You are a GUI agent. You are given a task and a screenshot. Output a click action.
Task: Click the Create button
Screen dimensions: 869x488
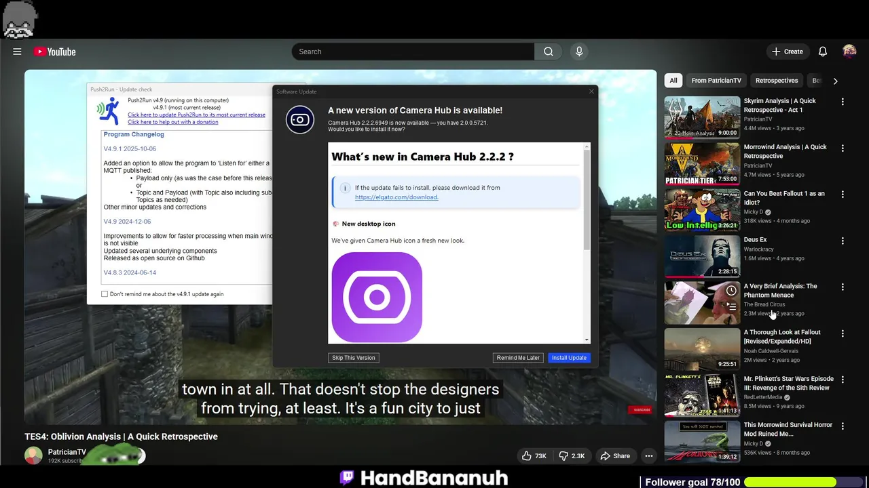tap(788, 52)
